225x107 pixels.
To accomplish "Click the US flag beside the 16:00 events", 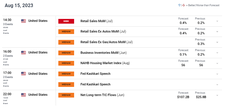I will pyautogui.click(x=24, y=53).
